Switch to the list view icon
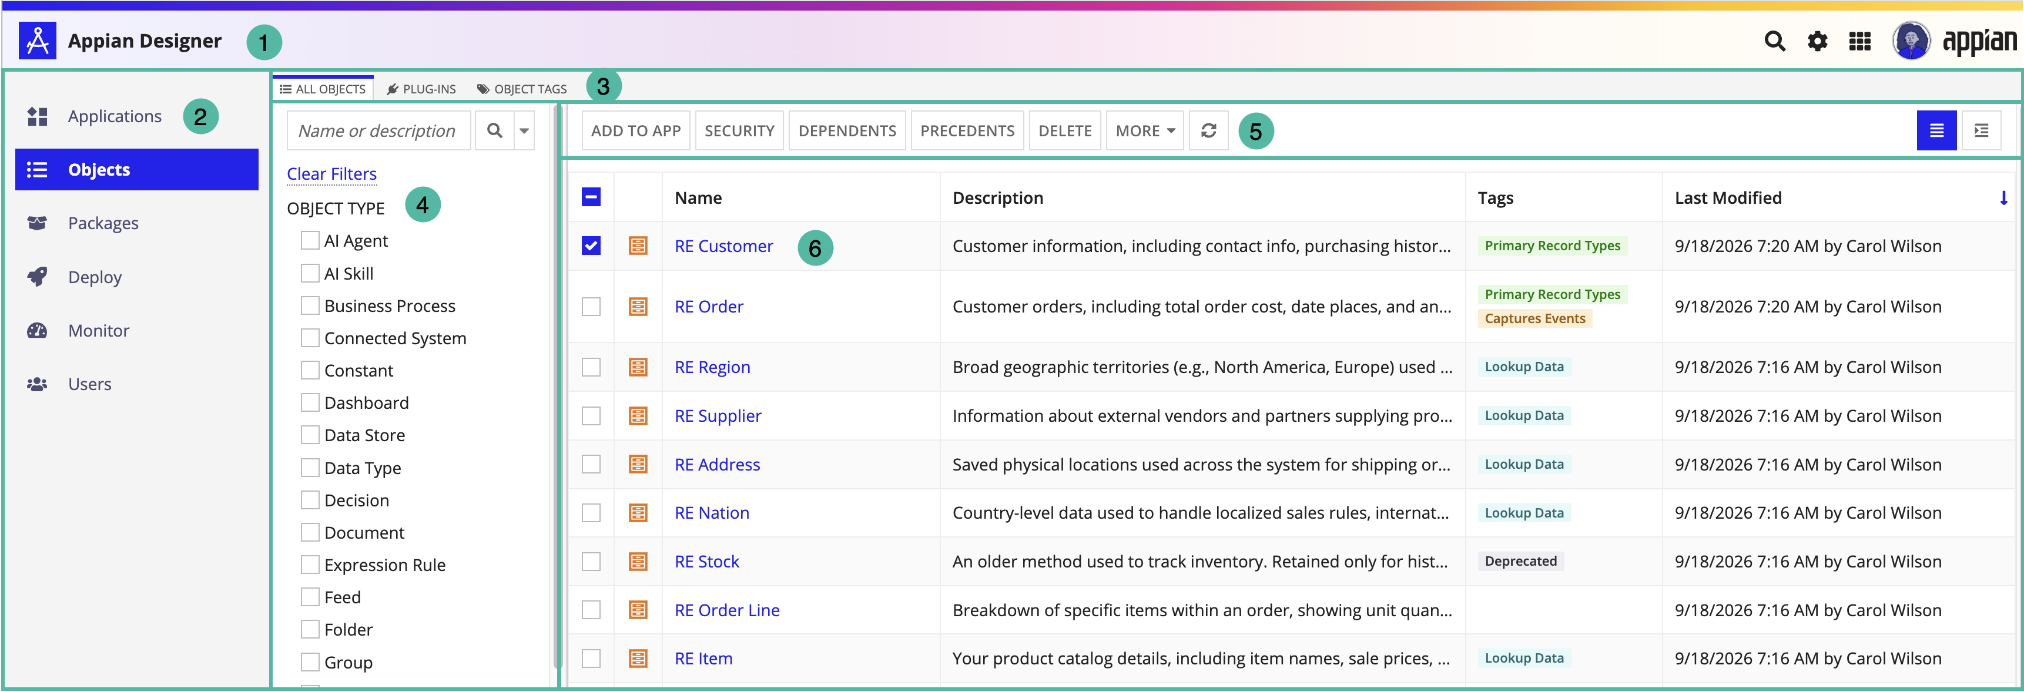Image resolution: width=2024 pixels, height=692 pixels. [1936, 130]
